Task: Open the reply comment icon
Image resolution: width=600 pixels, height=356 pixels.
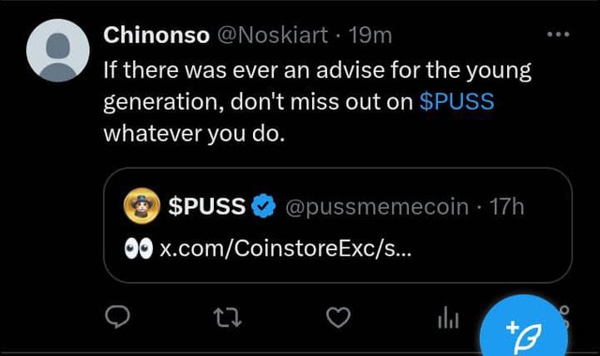Action: [117, 317]
